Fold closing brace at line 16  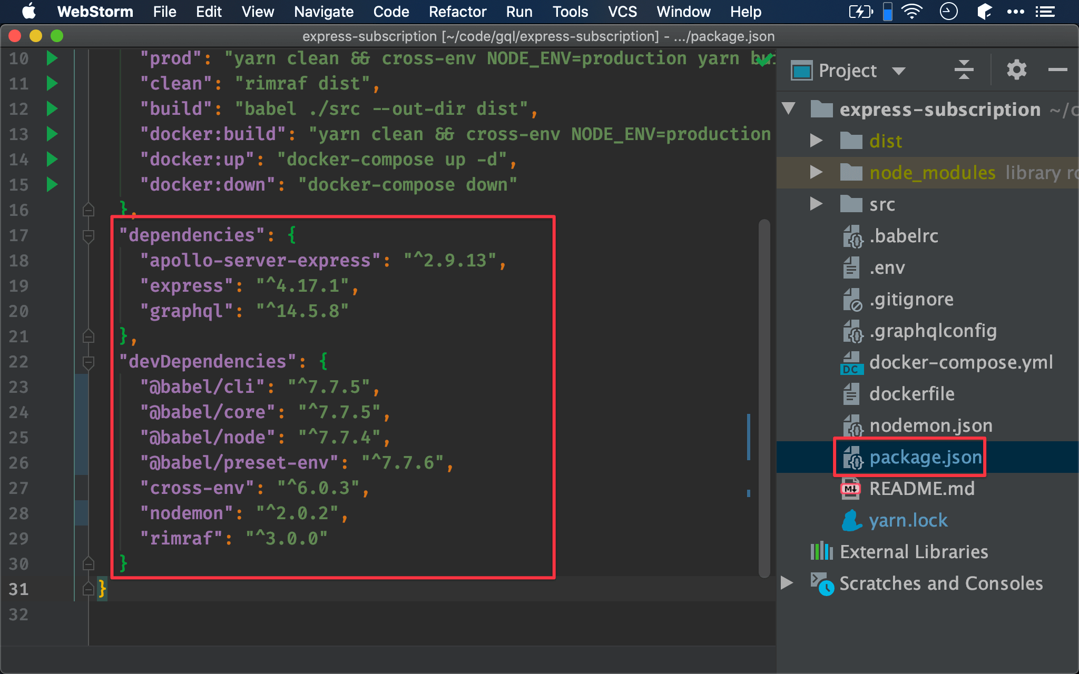[89, 210]
